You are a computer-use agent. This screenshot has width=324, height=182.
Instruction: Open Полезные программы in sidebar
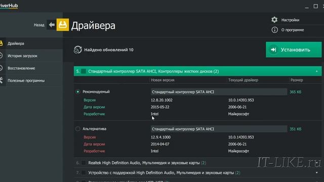coord(31,81)
